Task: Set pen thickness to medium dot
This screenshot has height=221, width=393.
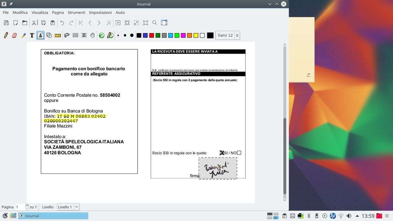Action: (125, 35)
